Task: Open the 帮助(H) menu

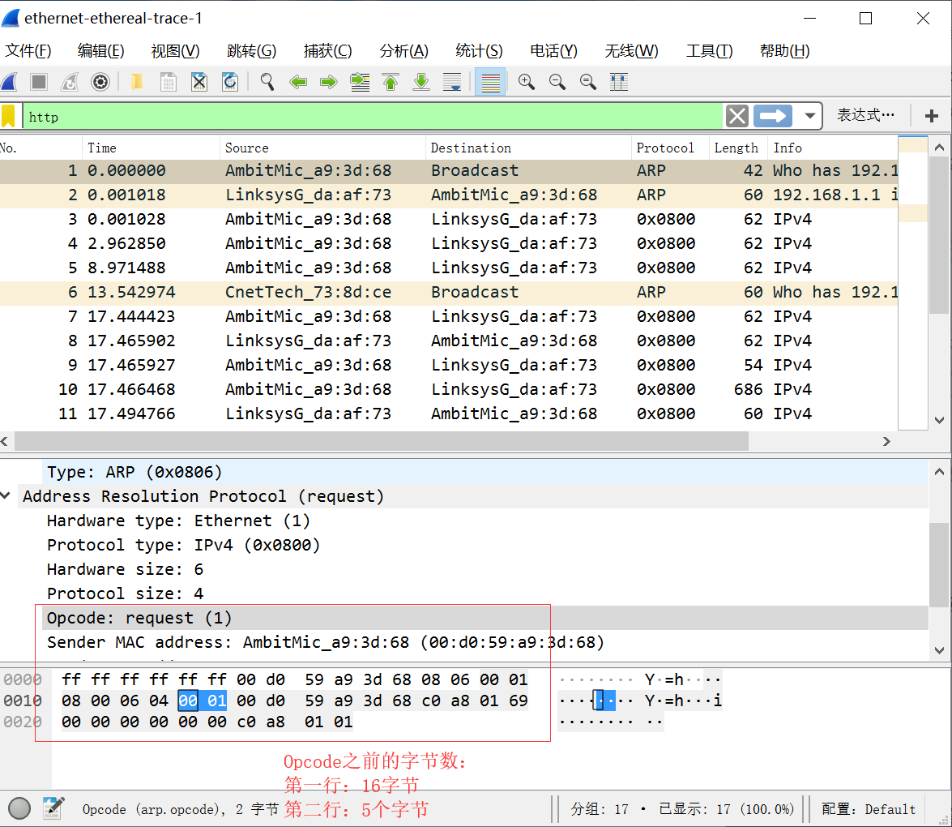Action: tap(784, 51)
